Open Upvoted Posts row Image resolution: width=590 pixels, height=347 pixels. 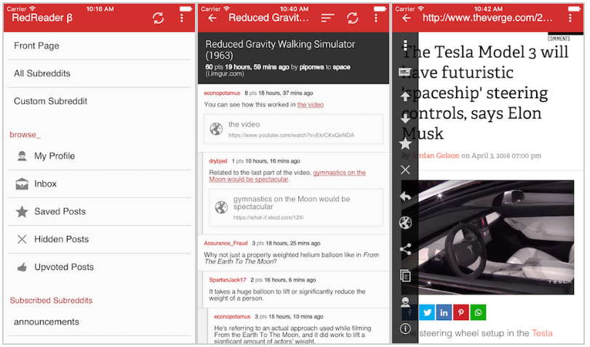100,267
